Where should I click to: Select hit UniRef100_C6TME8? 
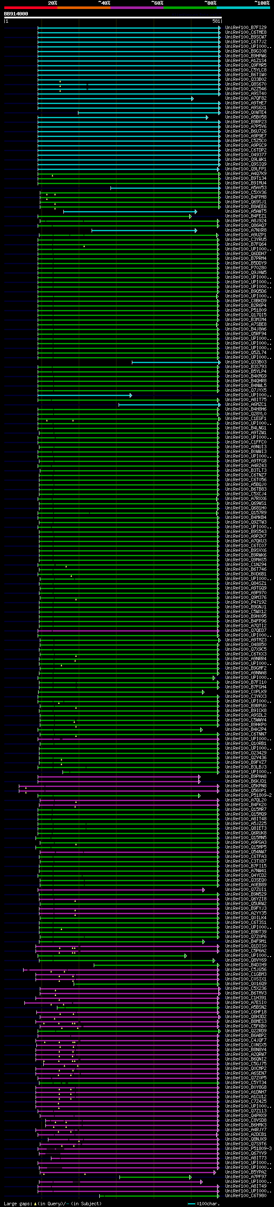tap(246, 33)
